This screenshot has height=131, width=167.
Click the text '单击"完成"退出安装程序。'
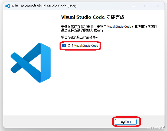[x=79, y=37]
